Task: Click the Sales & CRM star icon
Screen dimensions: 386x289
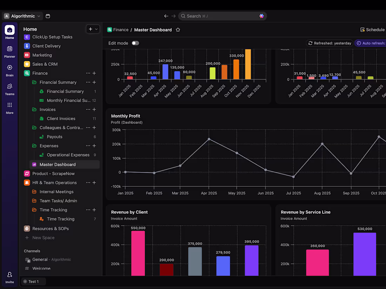Action: click(27, 64)
